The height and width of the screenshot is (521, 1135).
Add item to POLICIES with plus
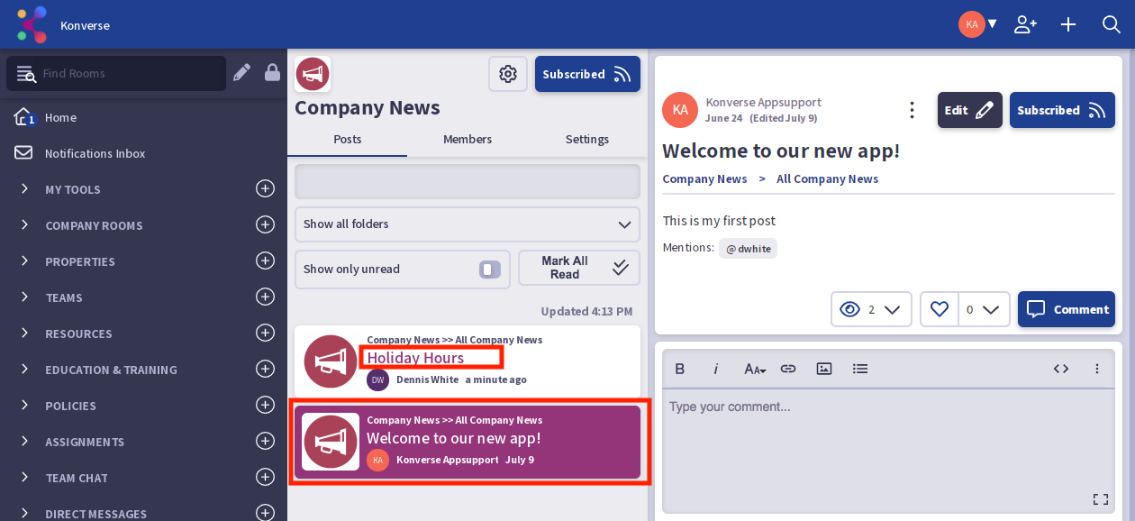coord(265,405)
